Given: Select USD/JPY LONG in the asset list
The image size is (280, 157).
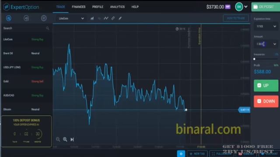Looking at the screenshot, I should 27,67.
